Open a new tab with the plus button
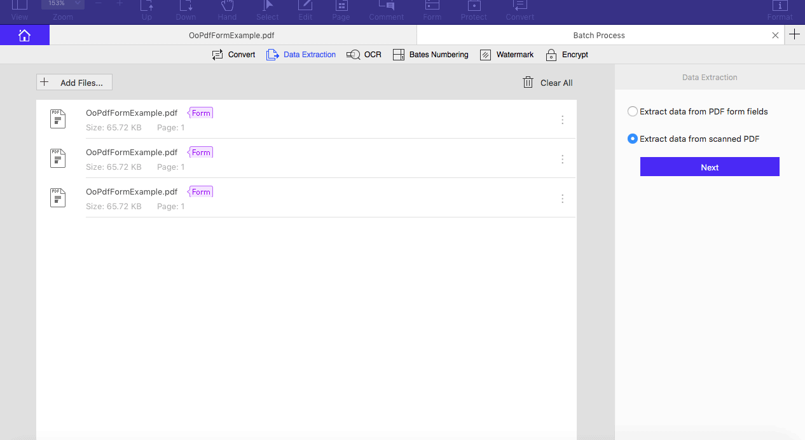This screenshot has height=440, width=805. pyautogui.click(x=794, y=35)
